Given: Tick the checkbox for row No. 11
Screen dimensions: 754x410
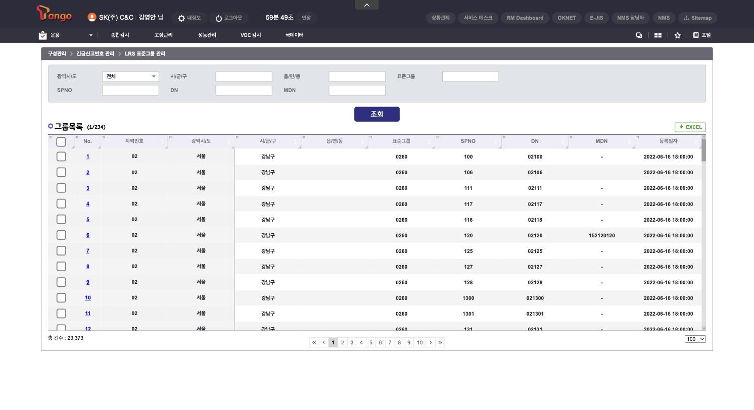Looking at the screenshot, I should pyautogui.click(x=61, y=313).
